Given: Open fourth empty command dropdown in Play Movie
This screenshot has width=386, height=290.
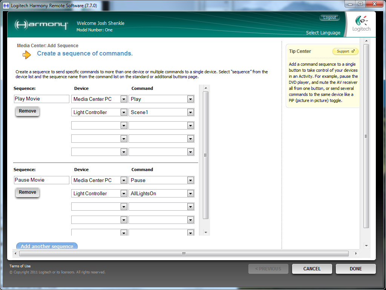Looking at the screenshot, I should tap(161, 139).
